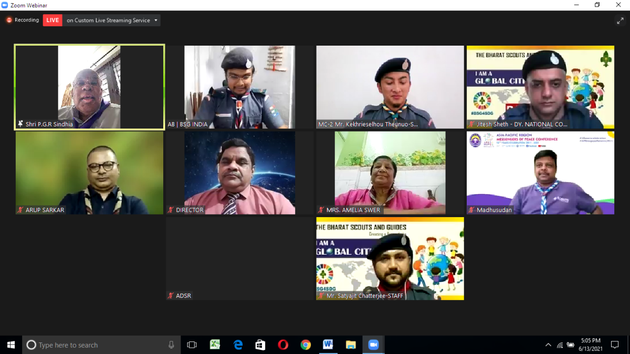The image size is (630, 354).
Task: Show hidden system tray icons
Action: pos(548,345)
